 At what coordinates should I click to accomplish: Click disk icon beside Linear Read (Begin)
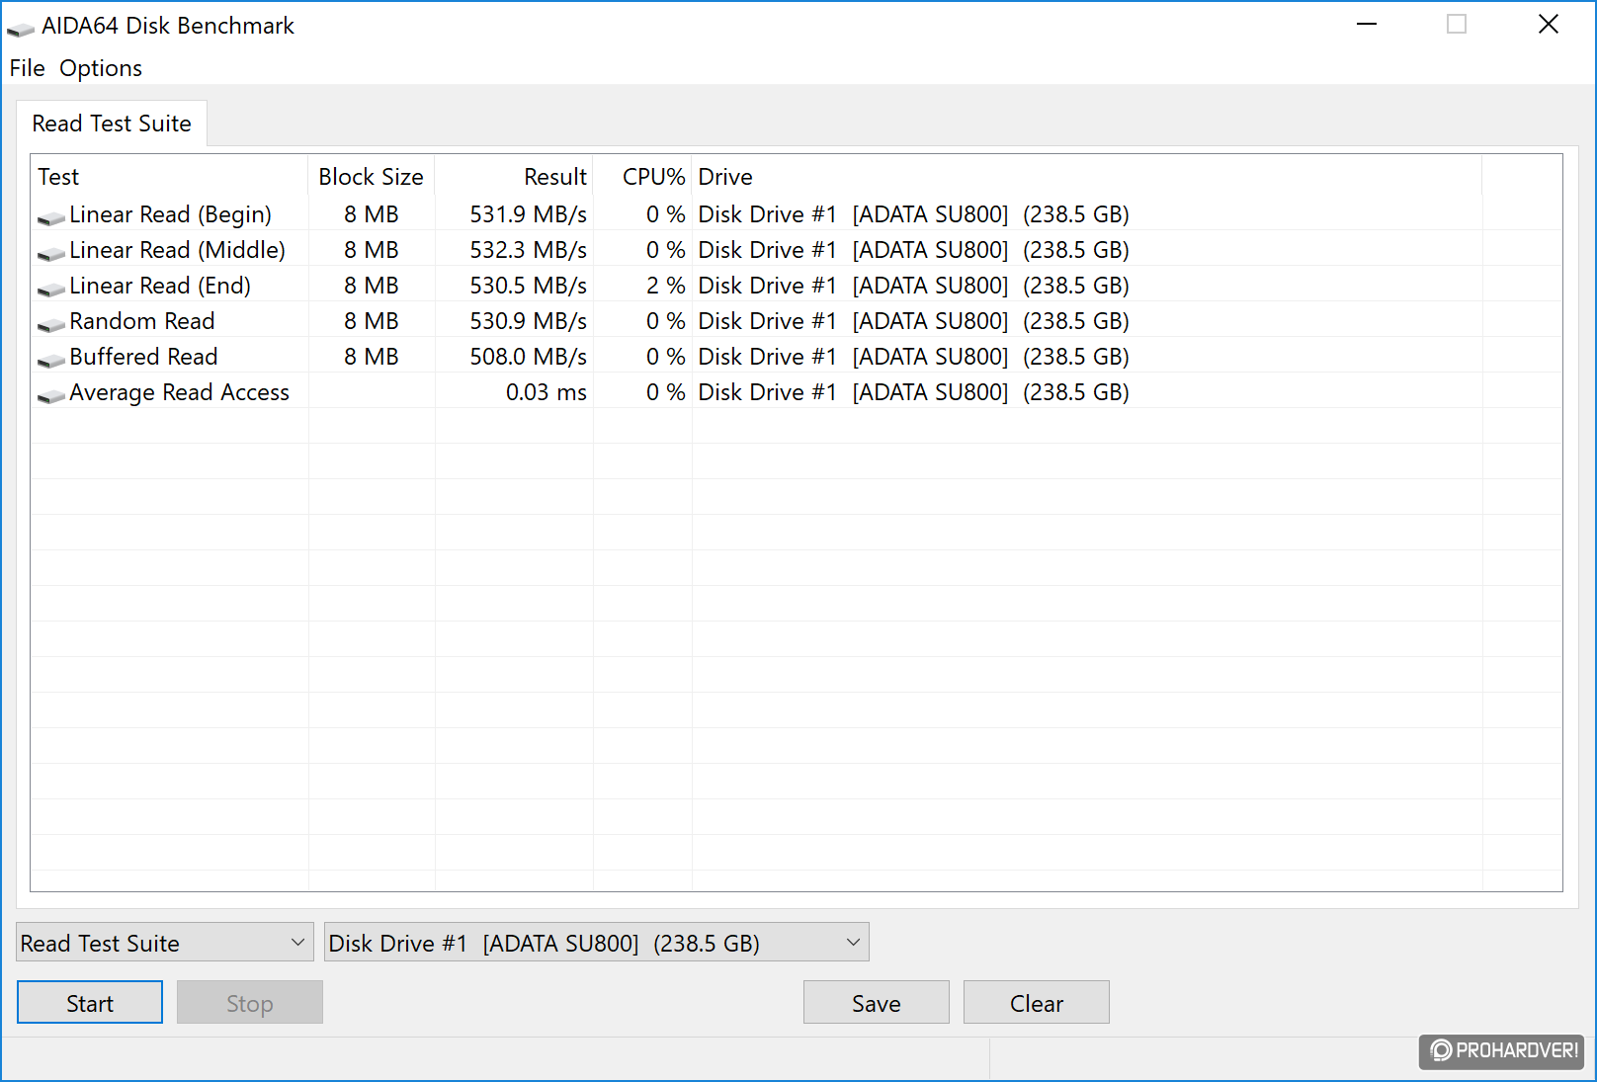(51, 217)
